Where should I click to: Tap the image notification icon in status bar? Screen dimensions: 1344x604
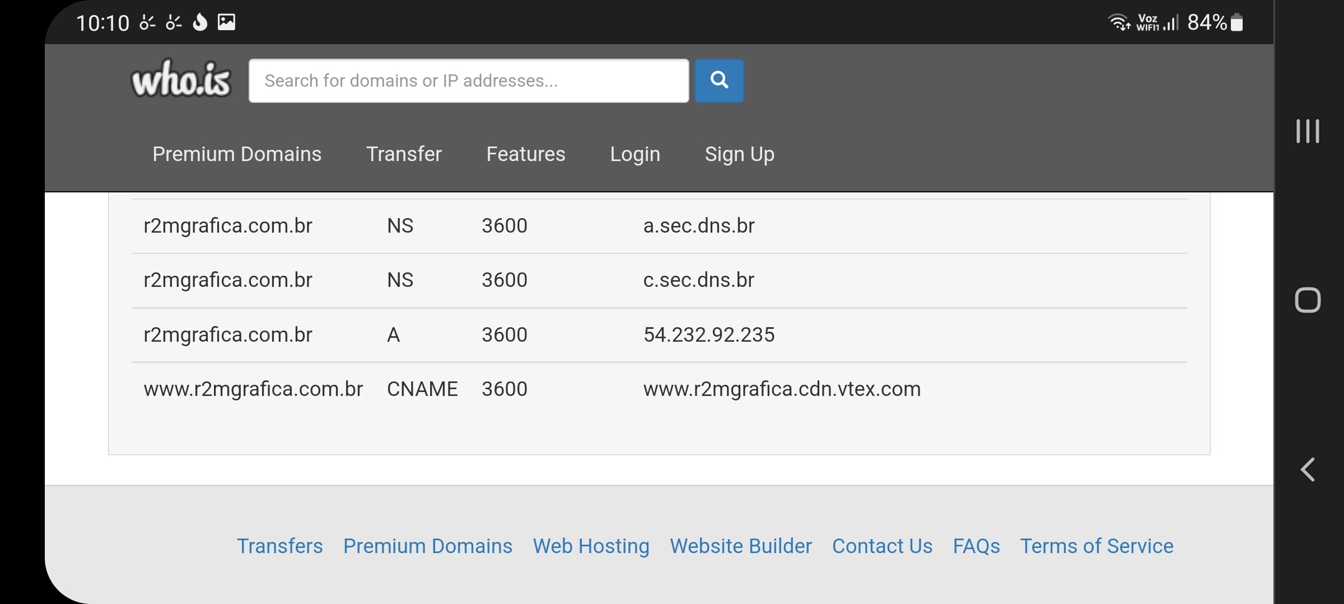[226, 22]
